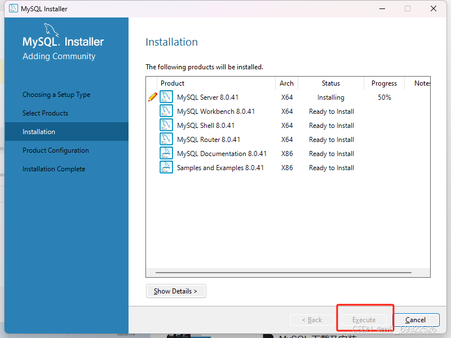Screen dimensions: 451x338
Task: Click the X64 arch cell of MySQL Router
Action: tap(287, 140)
